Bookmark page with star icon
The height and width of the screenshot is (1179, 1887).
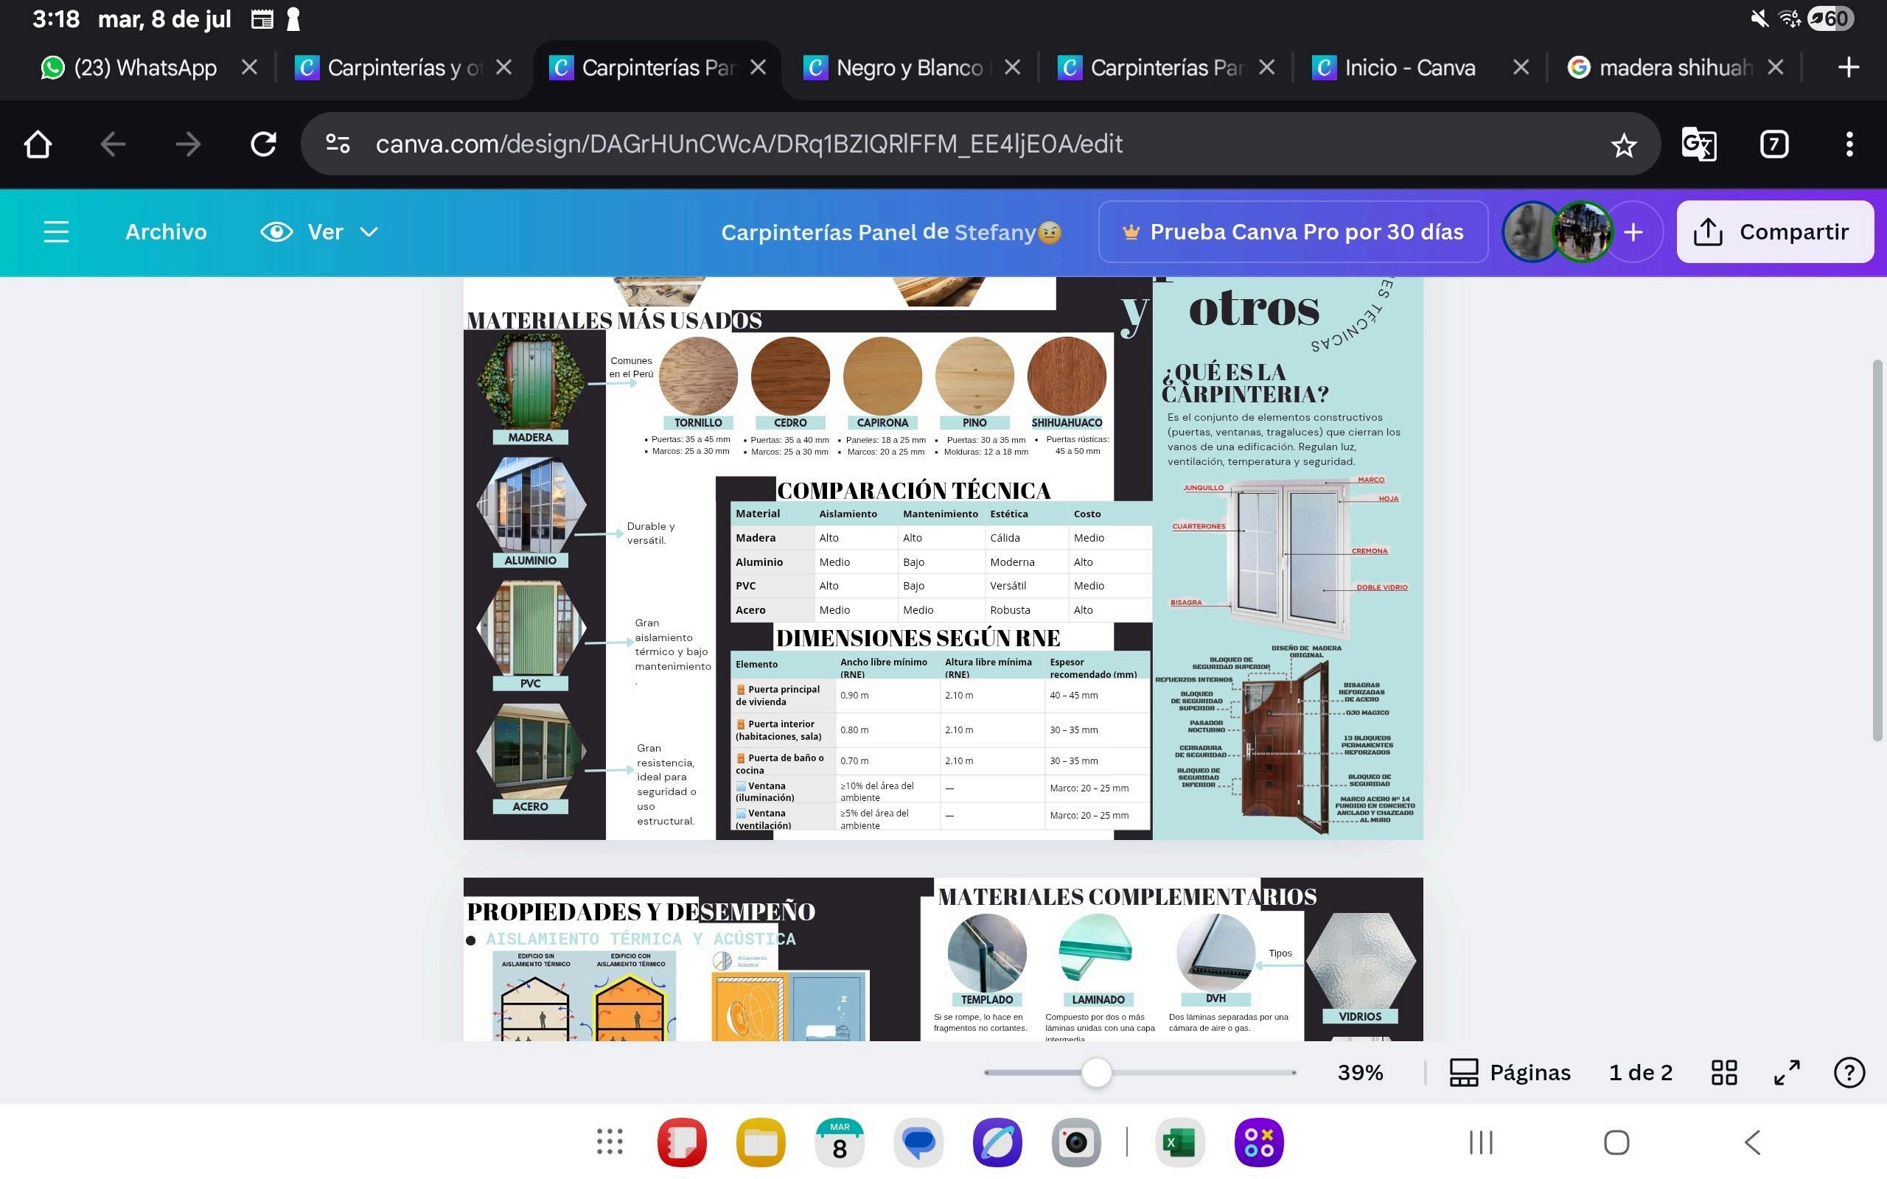tap(1623, 144)
